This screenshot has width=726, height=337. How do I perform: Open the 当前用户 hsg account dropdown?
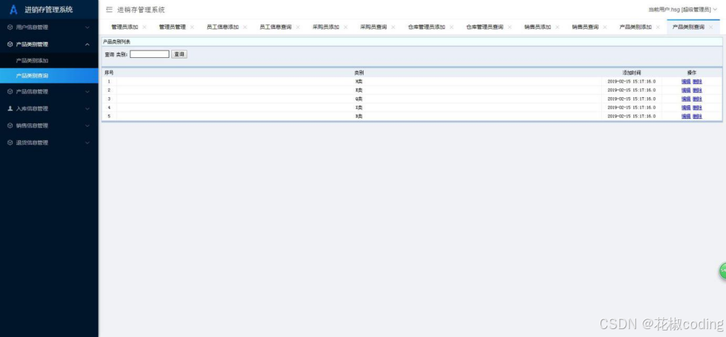click(683, 9)
